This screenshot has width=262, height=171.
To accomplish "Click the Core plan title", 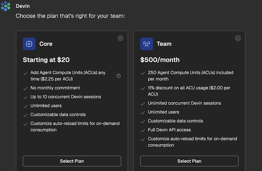I will [x=46, y=44].
